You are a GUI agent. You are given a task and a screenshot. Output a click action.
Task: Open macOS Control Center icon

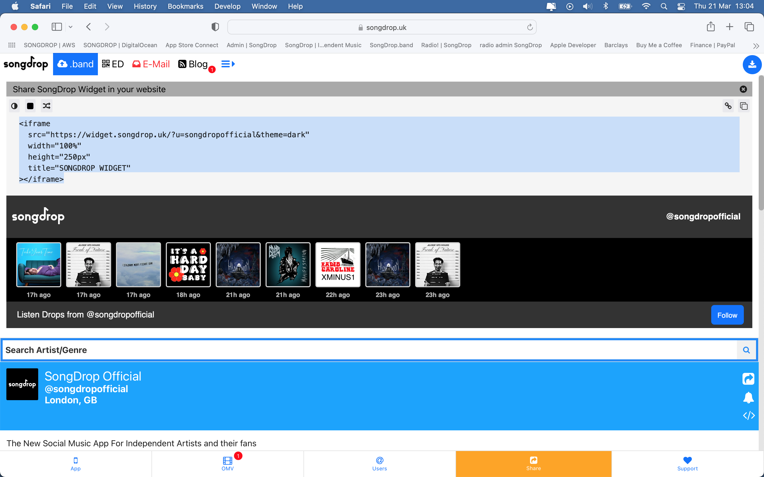[x=681, y=6]
